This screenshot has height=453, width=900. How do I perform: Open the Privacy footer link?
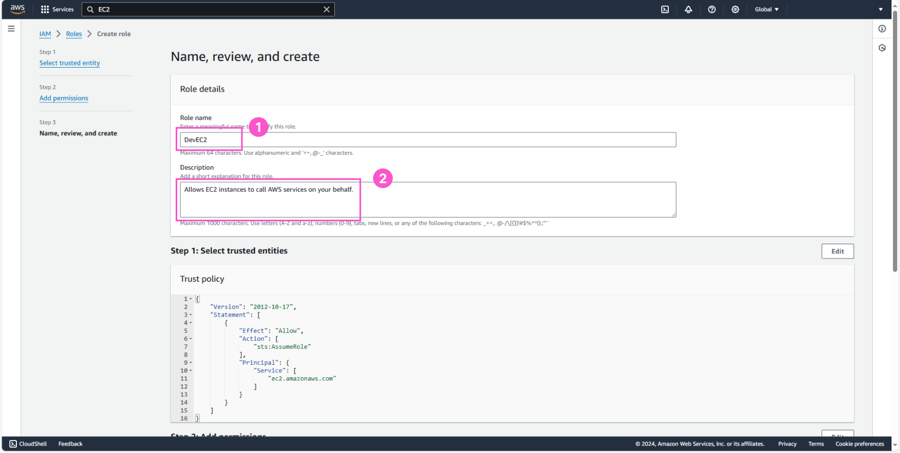click(x=787, y=444)
